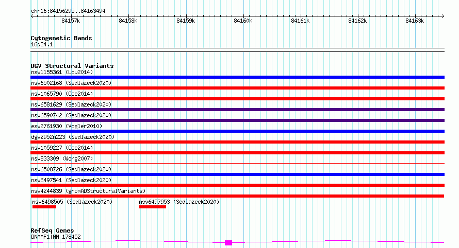Click the red nsv6502168 variant bar
The image size is (459, 248).
pos(237,88)
